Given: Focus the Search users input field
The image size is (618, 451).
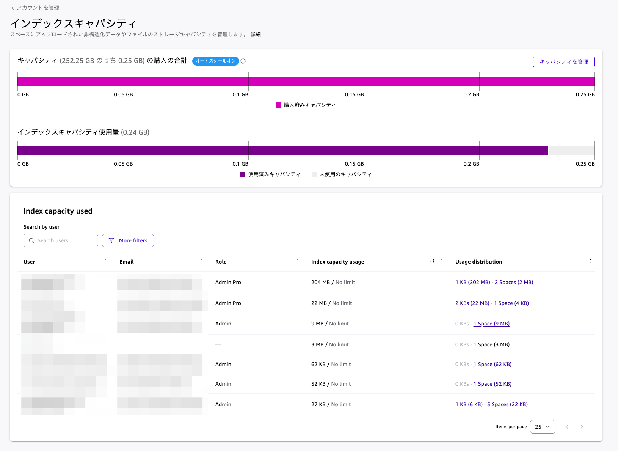Looking at the screenshot, I should click(x=61, y=240).
